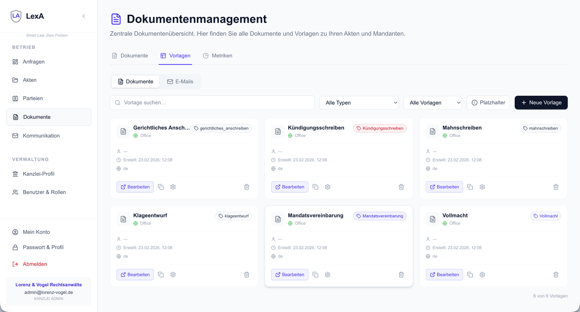Viewport: 580px width, 312px height.
Task: Open the Alle Typen dropdown
Action: click(x=359, y=103)
